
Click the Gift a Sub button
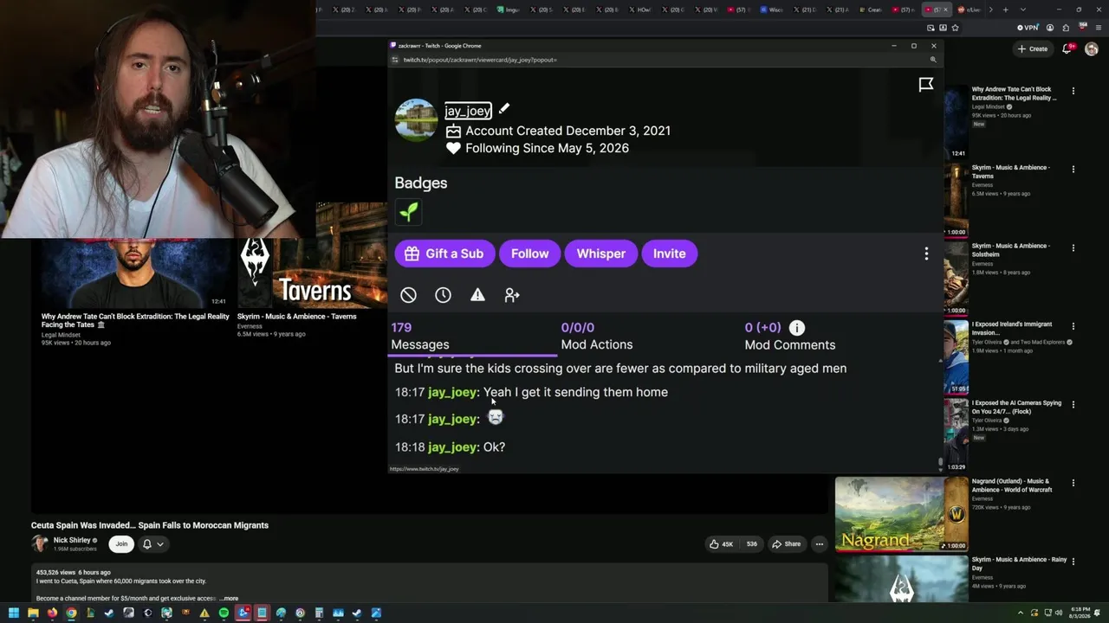tap(445, 254)
